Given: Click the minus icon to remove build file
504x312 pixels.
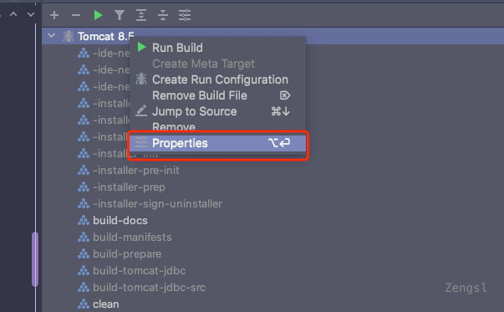Looking at the screenshot, I should [76, 15].
